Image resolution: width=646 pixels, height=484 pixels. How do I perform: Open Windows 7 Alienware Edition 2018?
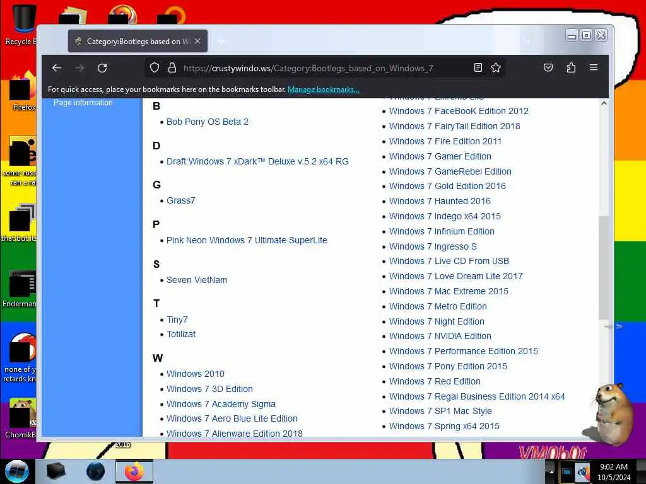point(235,434)
